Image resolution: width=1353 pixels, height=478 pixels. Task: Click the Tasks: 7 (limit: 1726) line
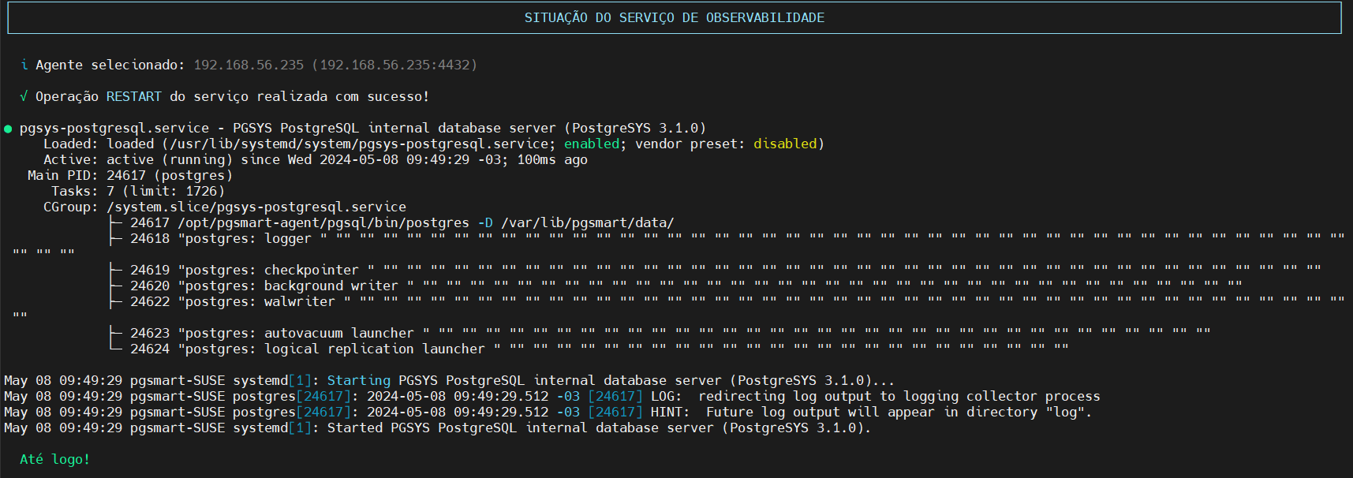tap(138, 191)
